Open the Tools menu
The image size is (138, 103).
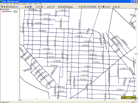click(x=7, y=4)
